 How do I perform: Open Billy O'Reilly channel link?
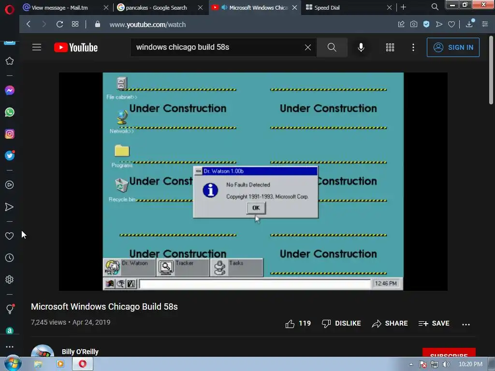click(x=80, y=352)
